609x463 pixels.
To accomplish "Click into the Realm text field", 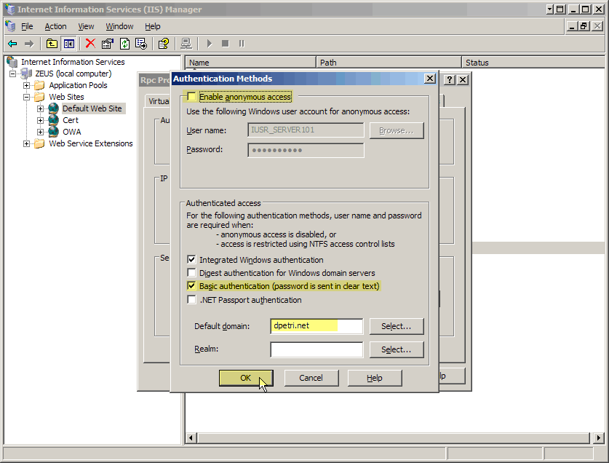I will [x=316, y=350].
